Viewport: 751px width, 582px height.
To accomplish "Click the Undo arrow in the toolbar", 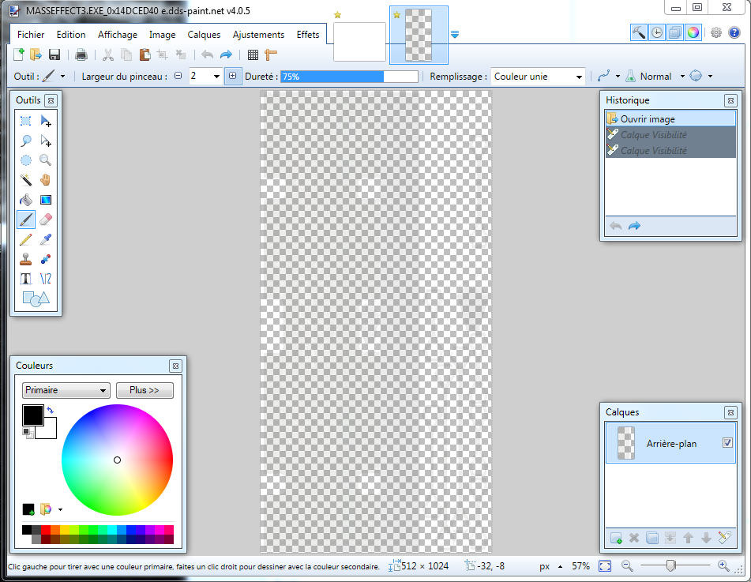I will (x=207, y=54).
